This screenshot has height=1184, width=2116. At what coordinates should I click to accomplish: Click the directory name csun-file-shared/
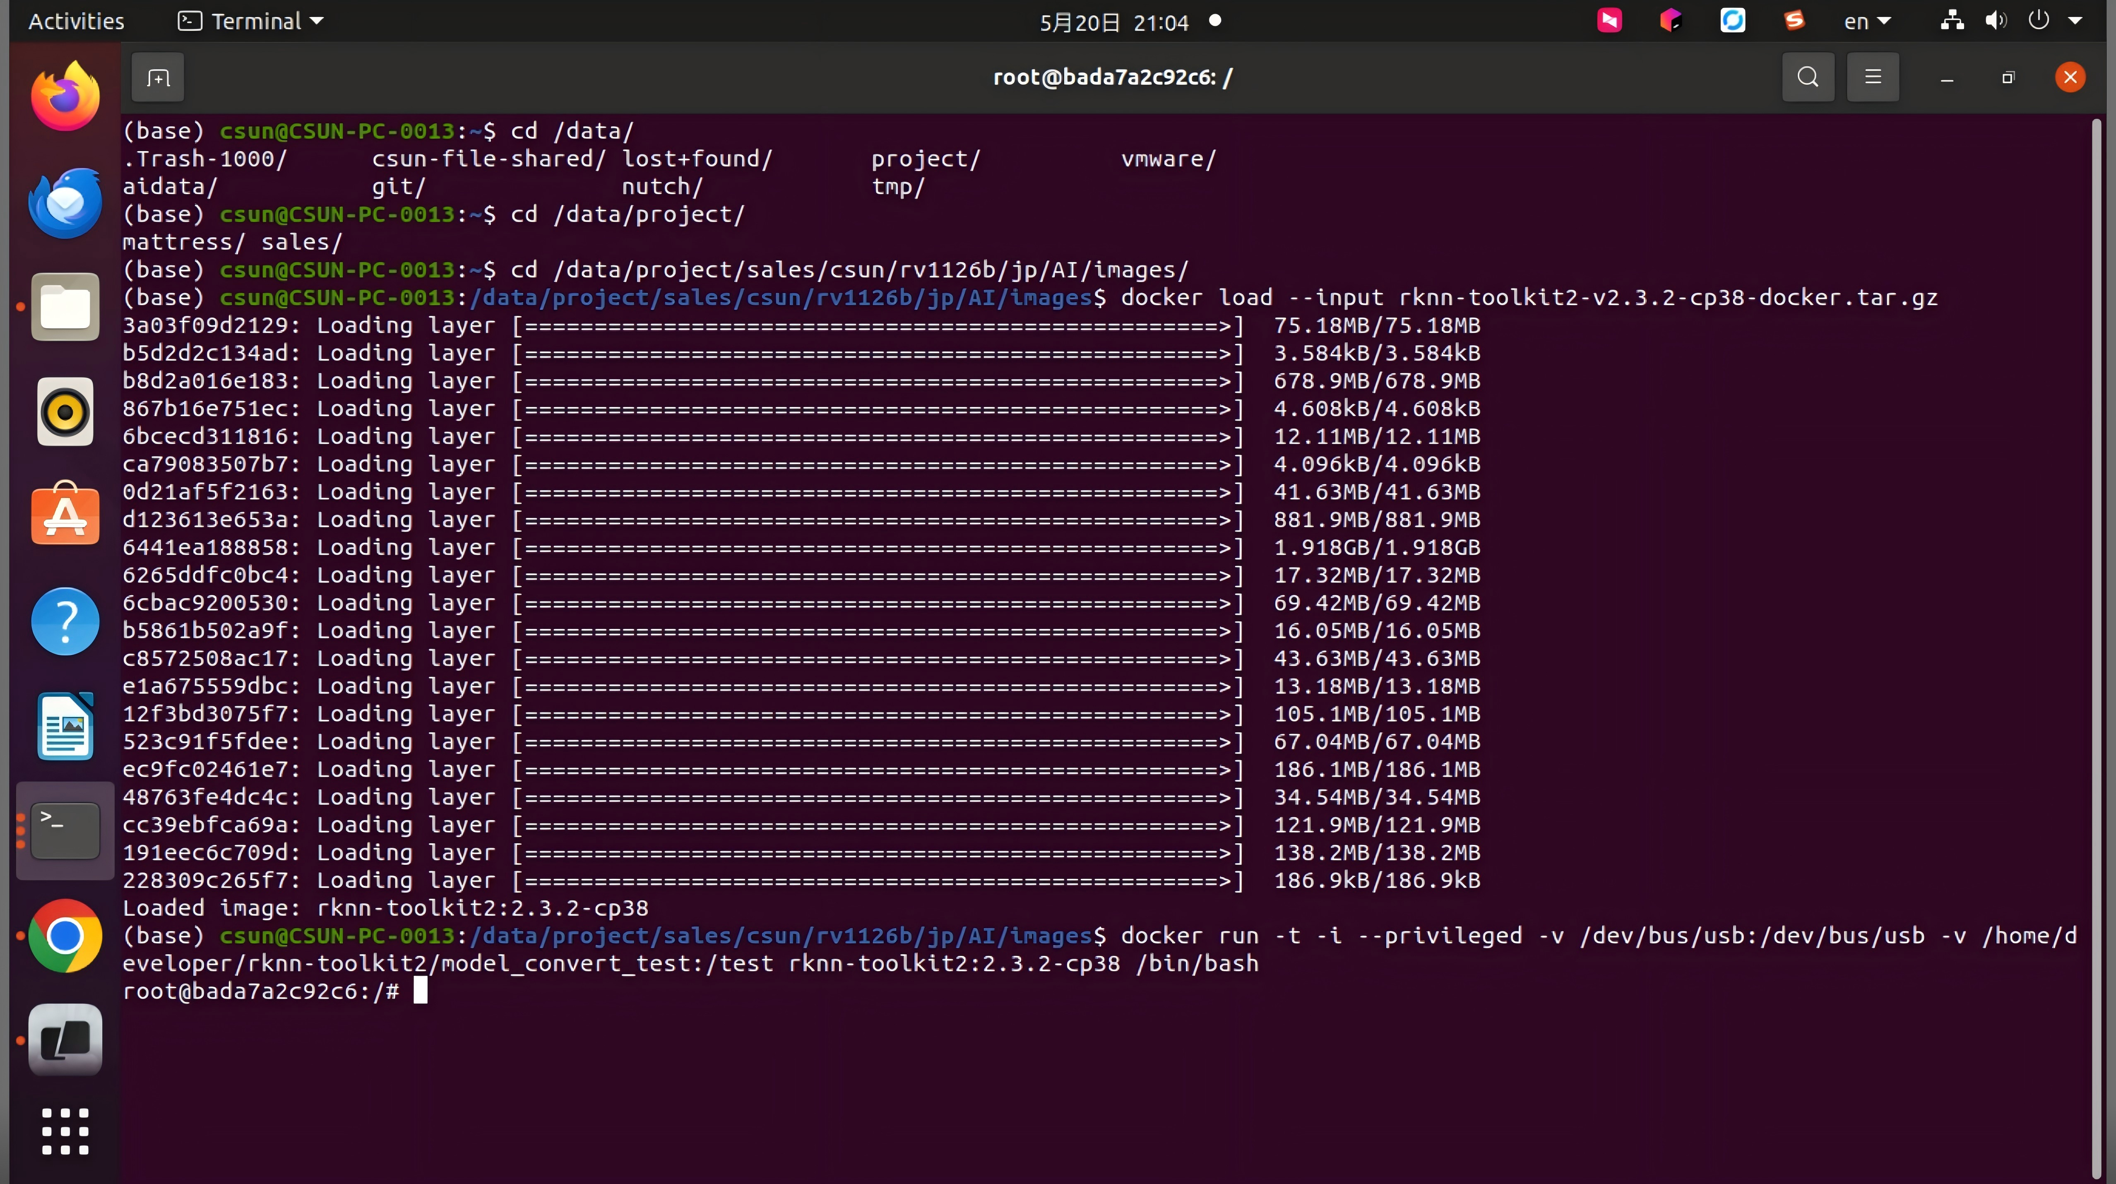489,159
